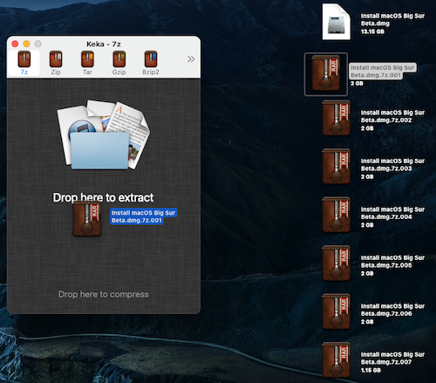Click the 'Keka - 7z' window title
The width and height of the screenshot is (436, 383).
104,44
